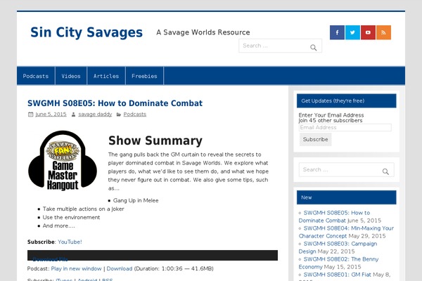Image resolution: width=422 pixels, height=281 pixels.
Task: Click the Show Summary heading
Action: pos(155,140)
